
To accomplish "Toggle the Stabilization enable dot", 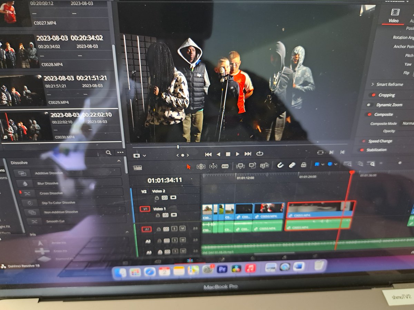I will pos(362,150).
